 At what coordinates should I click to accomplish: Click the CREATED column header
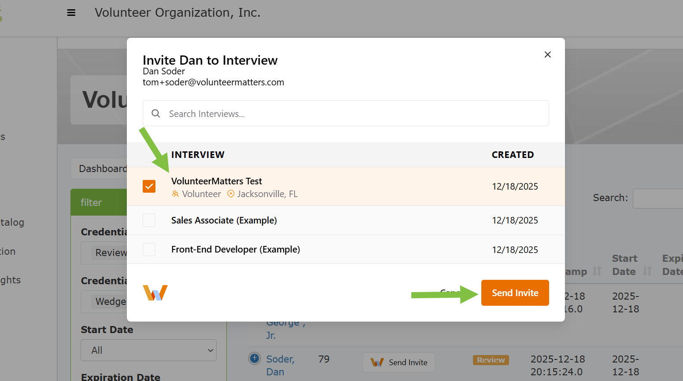(x=513, y=155)
